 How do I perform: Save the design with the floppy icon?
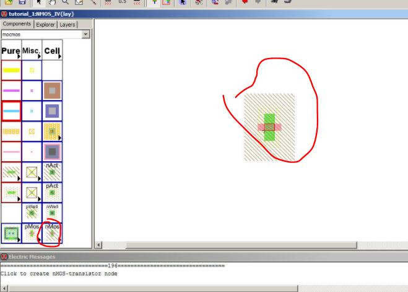pos(23,2)
